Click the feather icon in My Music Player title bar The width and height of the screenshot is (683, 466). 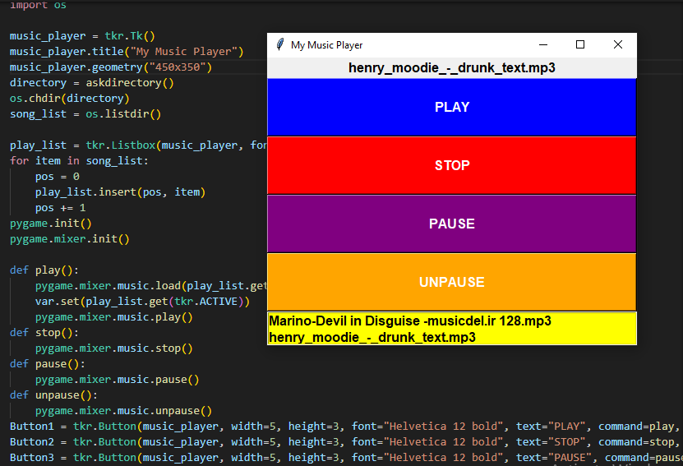tap(280, 44)
